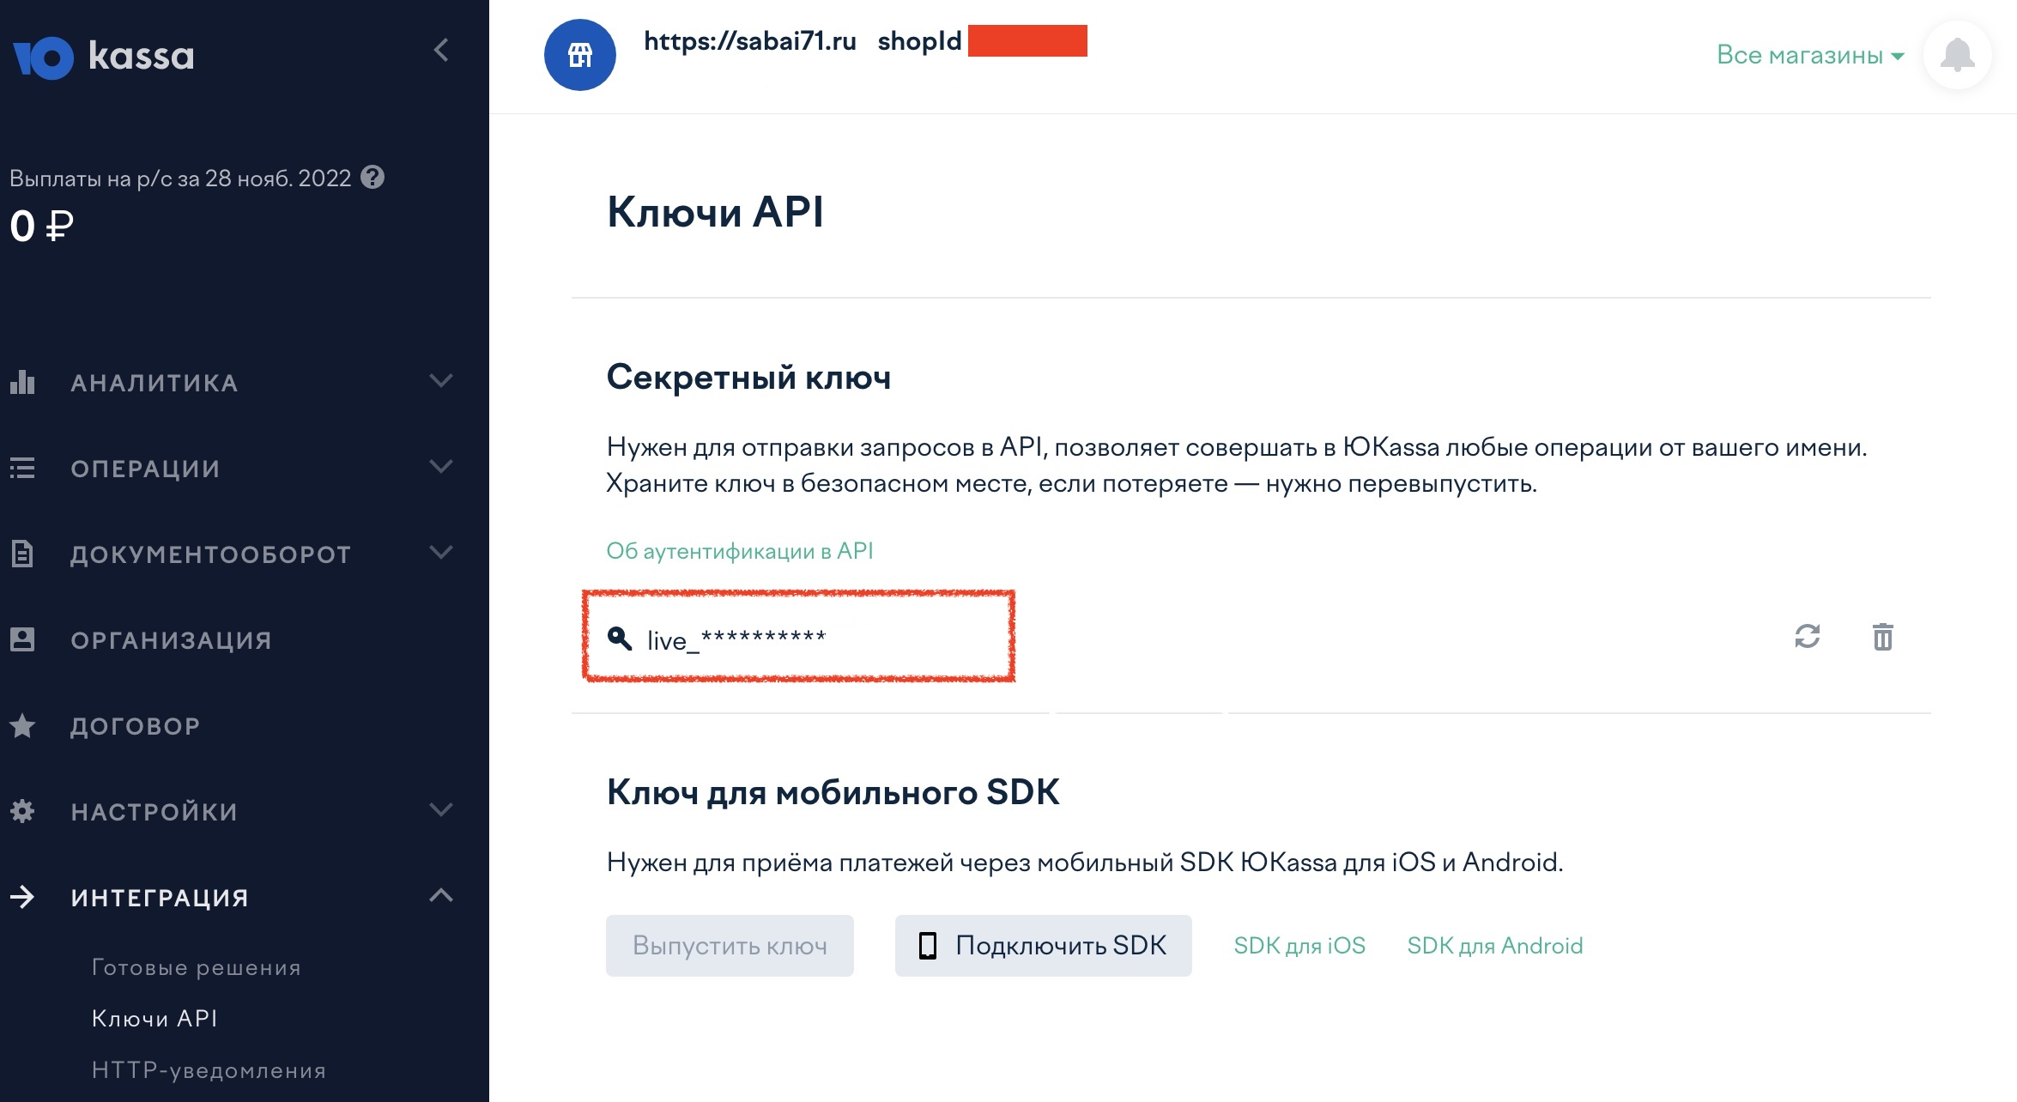This screenshot has height=1102, width=2017.
Task: Click the shopId label in header
Action: 919,41
